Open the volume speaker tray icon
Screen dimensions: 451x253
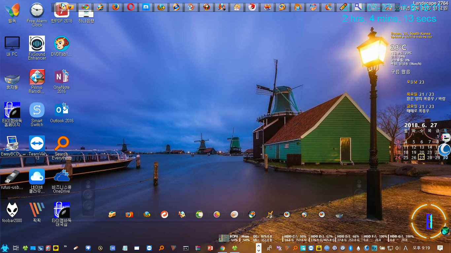point(398,248)
